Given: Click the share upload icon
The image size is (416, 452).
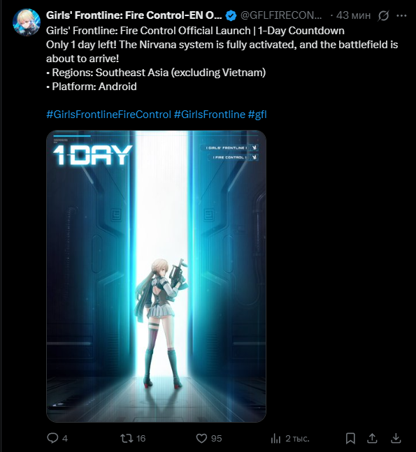Looking at the screenshot, I should 373,438.
